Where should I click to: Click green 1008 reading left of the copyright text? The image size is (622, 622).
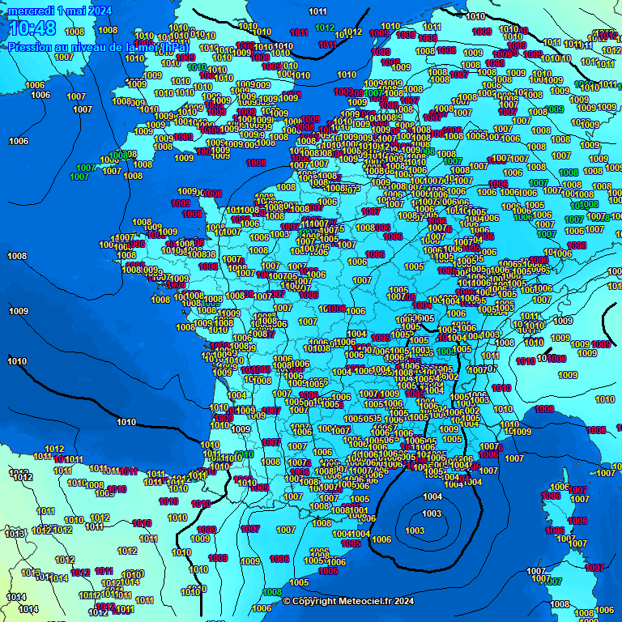point(272,592)
